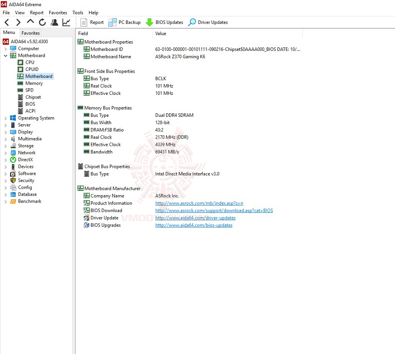Open the graph chart toolbar icon
Screen dimensions: 395x354
66,22
